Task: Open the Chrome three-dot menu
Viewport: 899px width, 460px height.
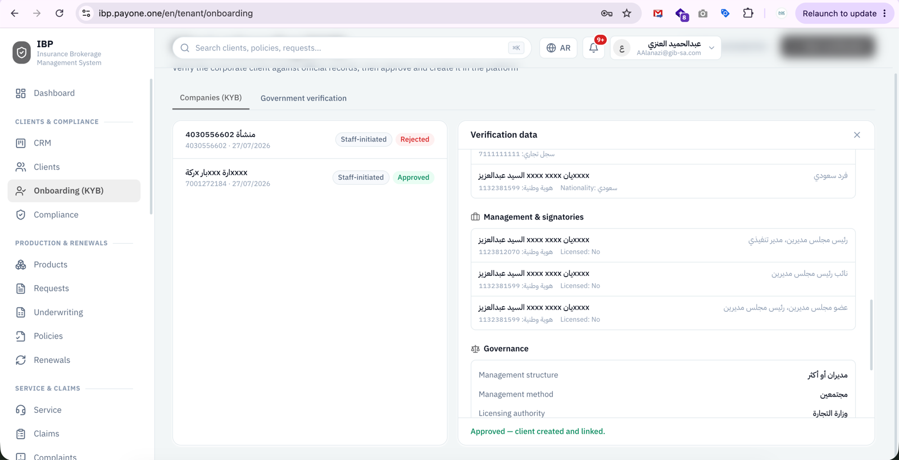Action: (x=884, y=13)
